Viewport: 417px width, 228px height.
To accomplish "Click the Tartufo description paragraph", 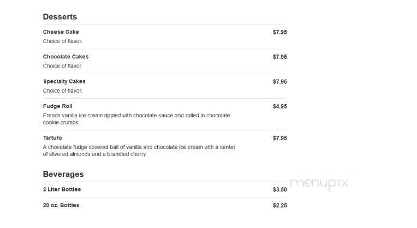I will pos(139,151).
